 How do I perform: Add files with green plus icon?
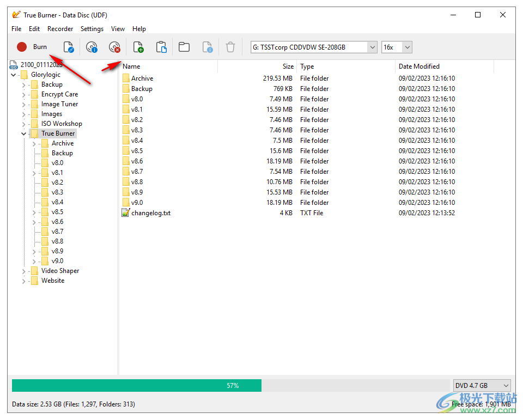[138, 47]
